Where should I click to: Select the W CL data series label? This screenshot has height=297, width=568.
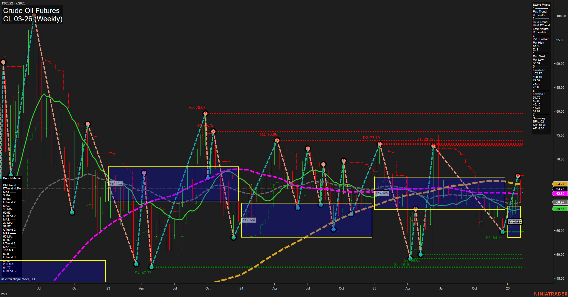pos(4,293)
